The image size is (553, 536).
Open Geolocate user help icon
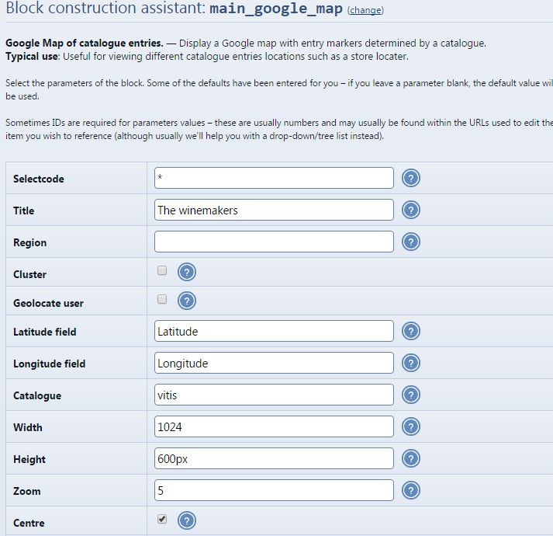187,301
